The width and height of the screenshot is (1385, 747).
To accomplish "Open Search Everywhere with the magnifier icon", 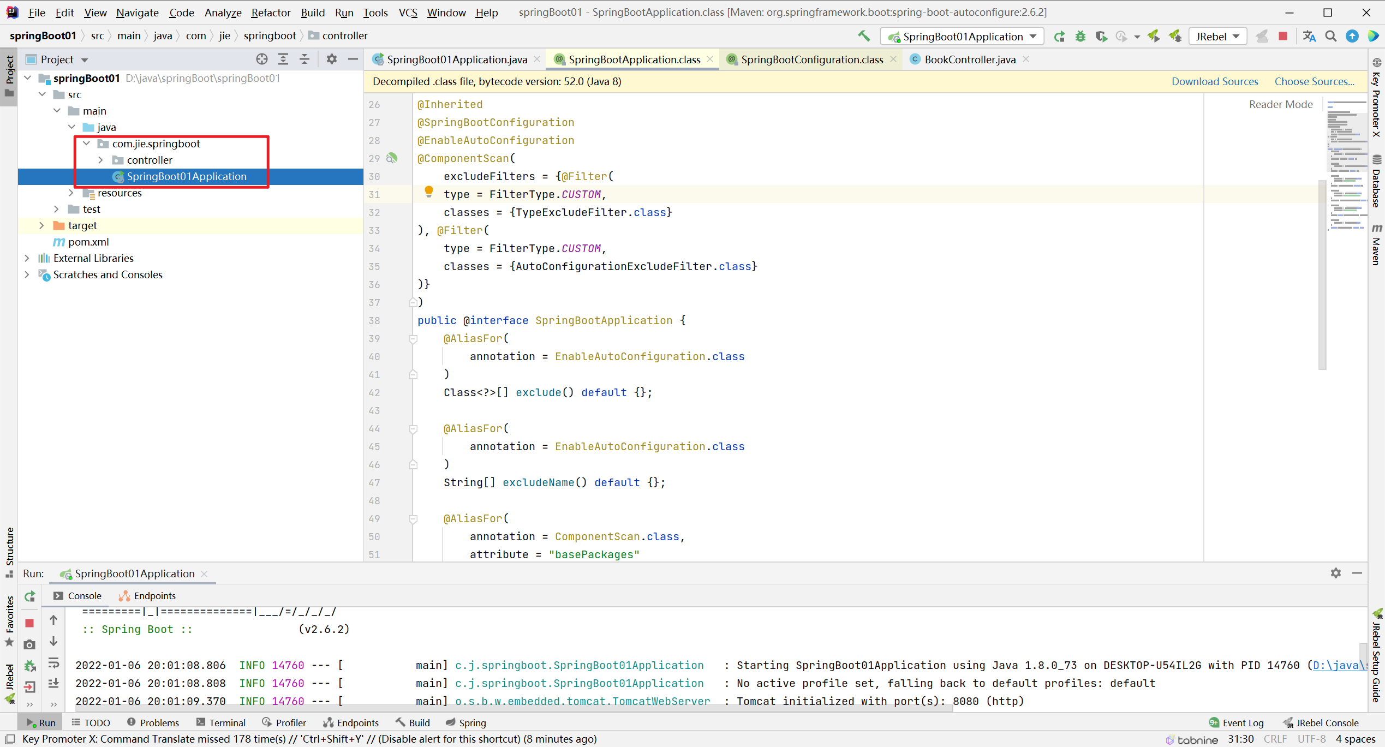I will 1330,36.
